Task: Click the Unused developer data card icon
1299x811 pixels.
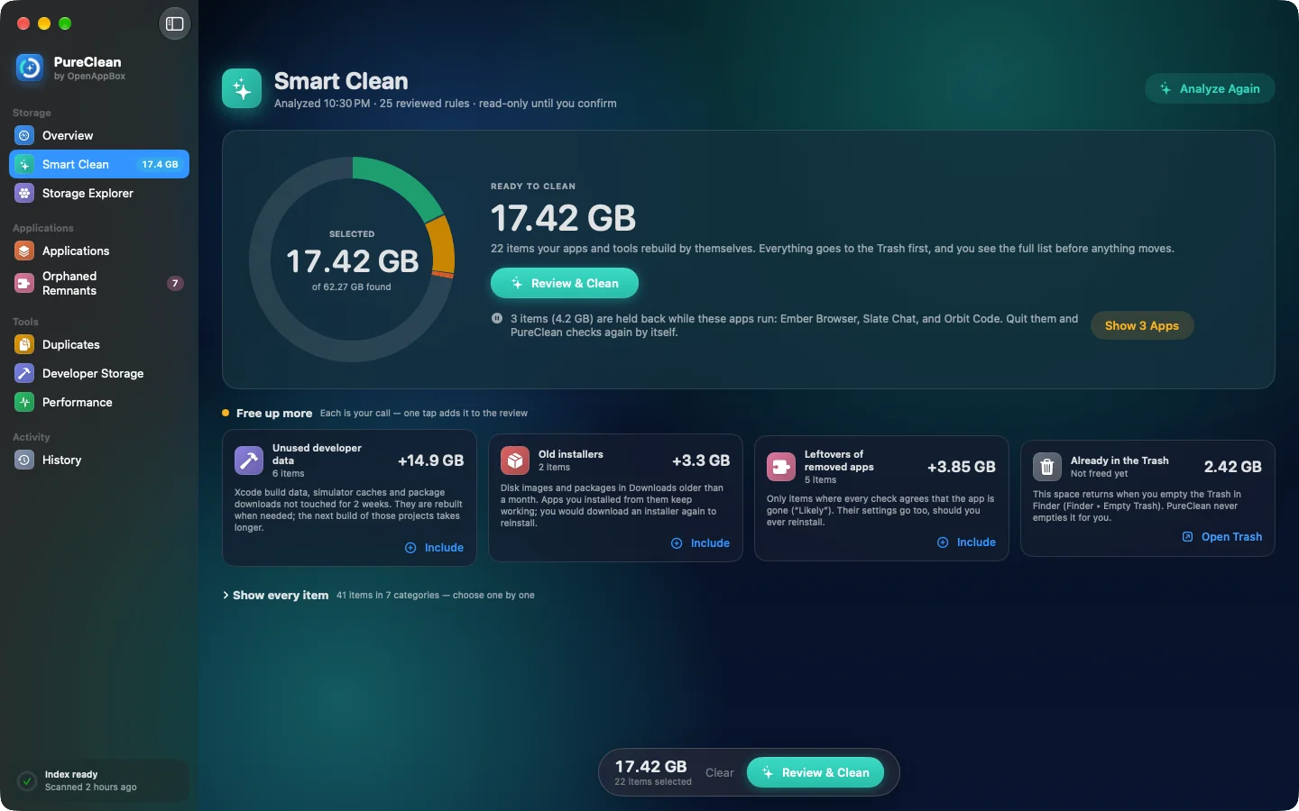Action: (x=249, y=460)
